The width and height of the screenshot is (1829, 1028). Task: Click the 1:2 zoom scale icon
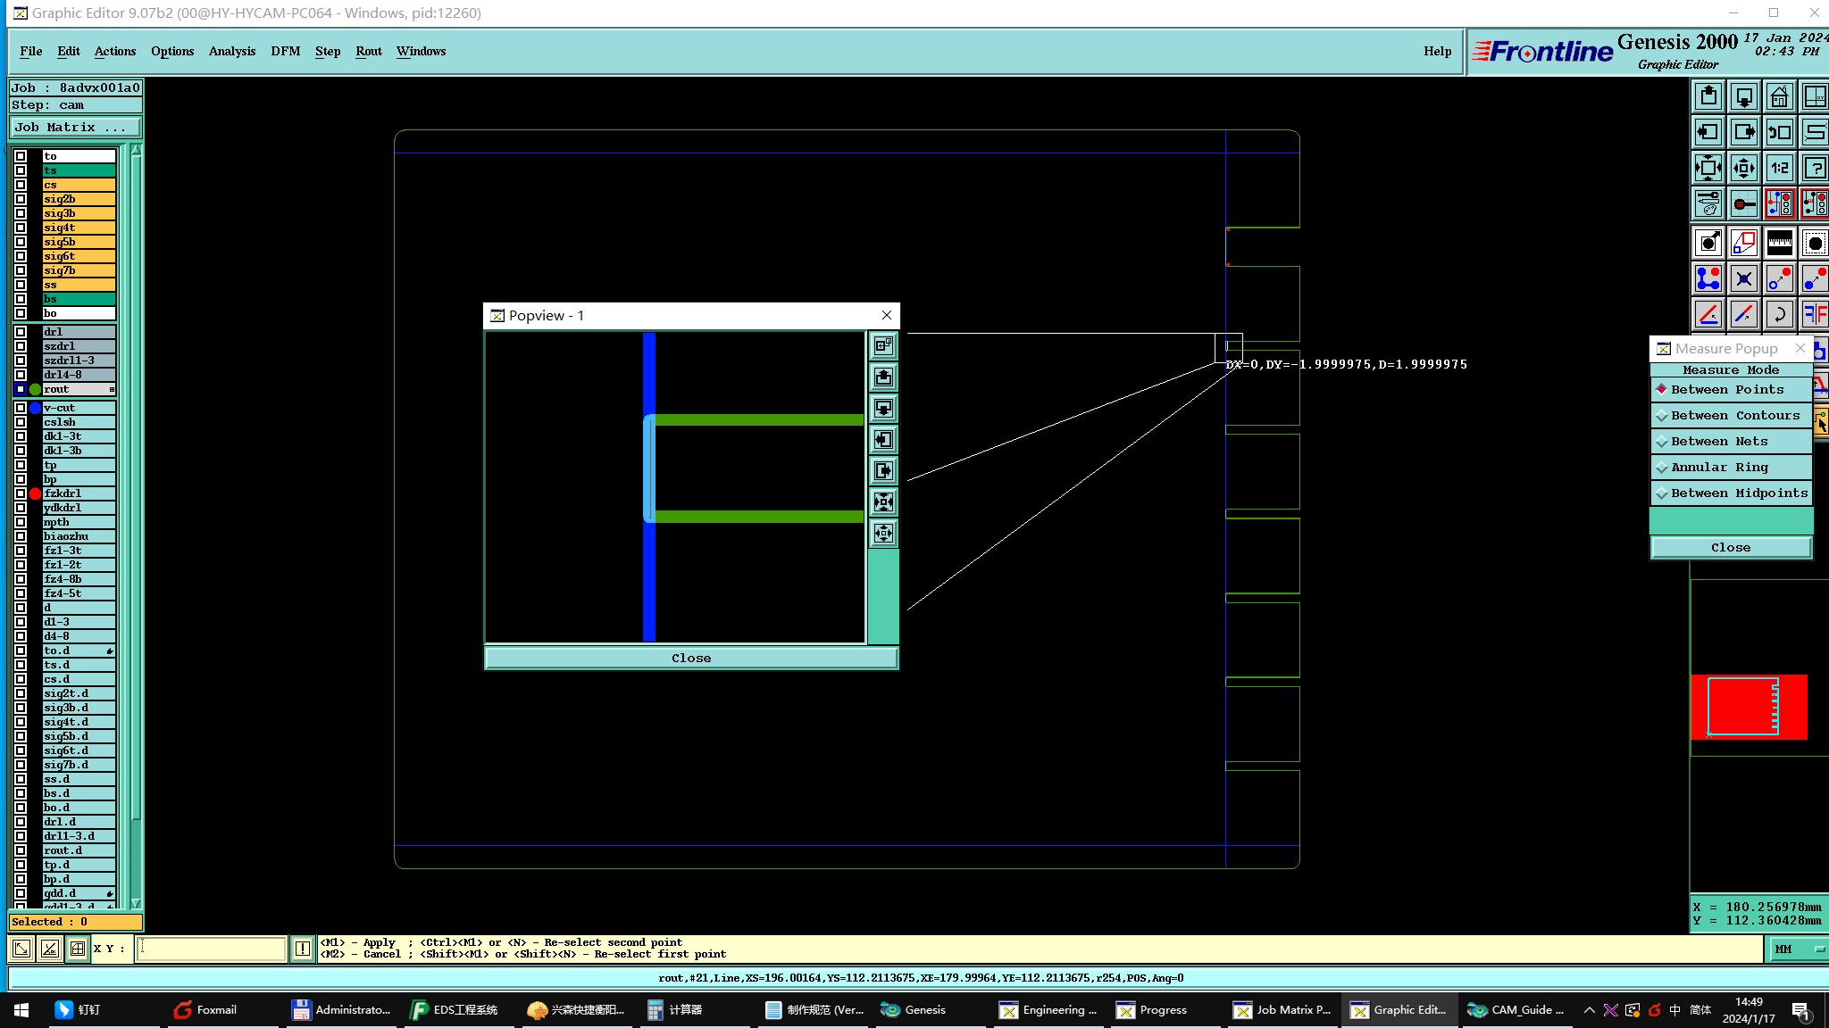click(x=1779, y=168)
